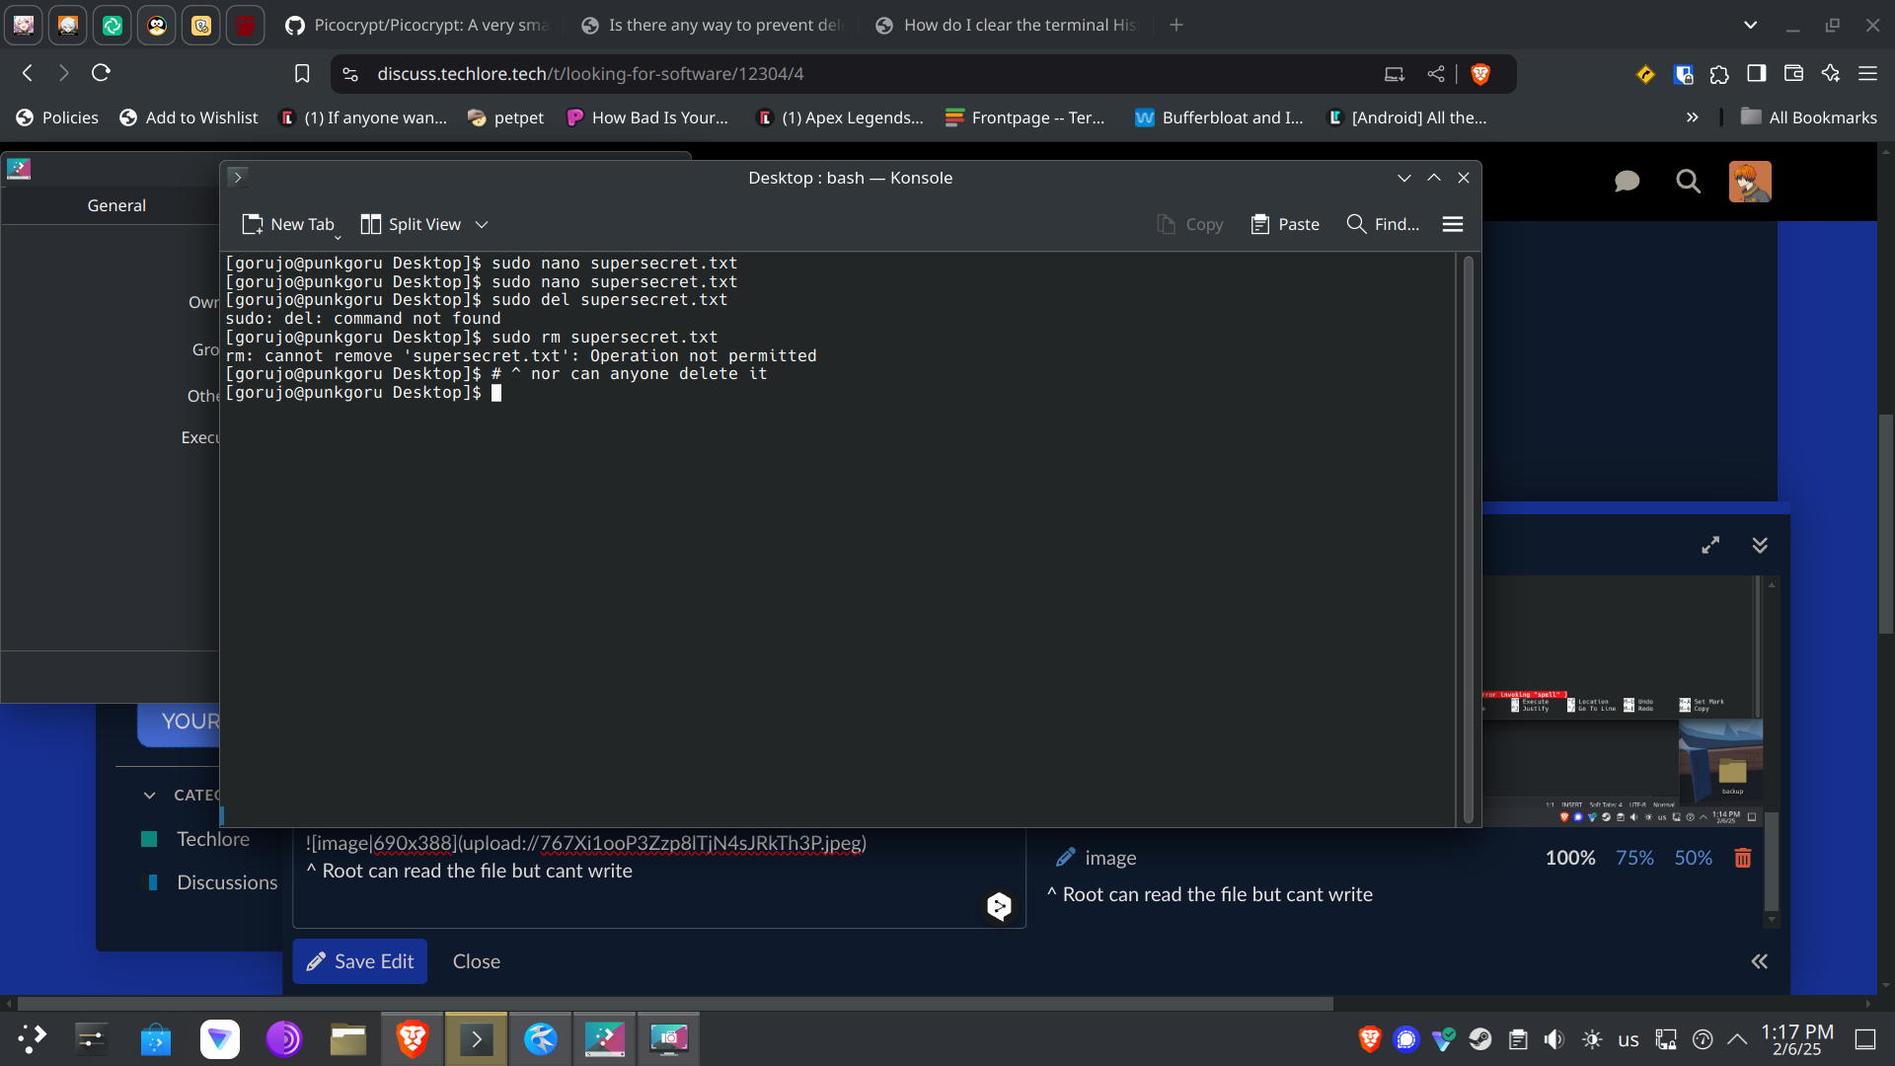Open Konsole hamburger menu
The image size is (1895, 1066).
(1452, 224)
